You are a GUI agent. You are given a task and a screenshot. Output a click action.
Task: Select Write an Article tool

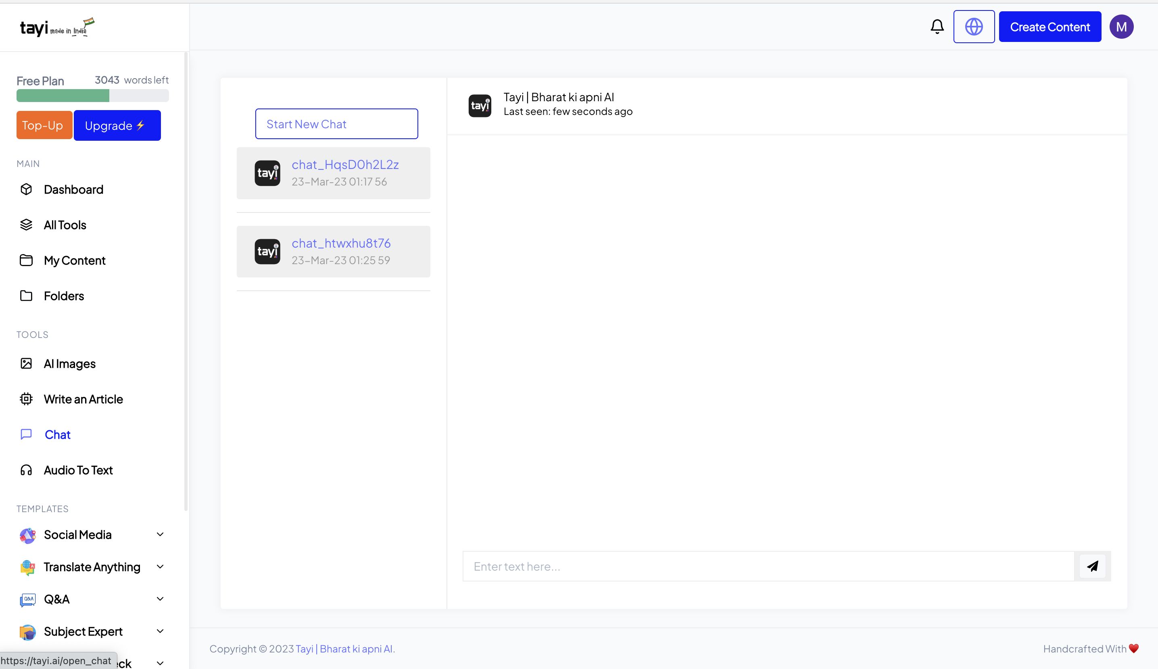(83, 399)
